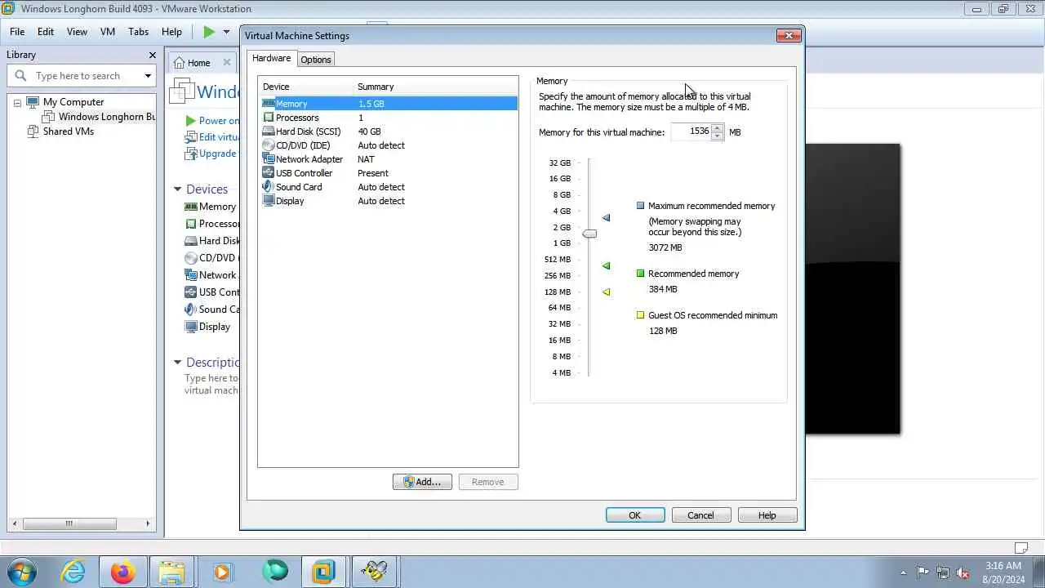Switch to the Hardware tab
The width and height of the screenshot is (1045, 588).
pos(271,59)
